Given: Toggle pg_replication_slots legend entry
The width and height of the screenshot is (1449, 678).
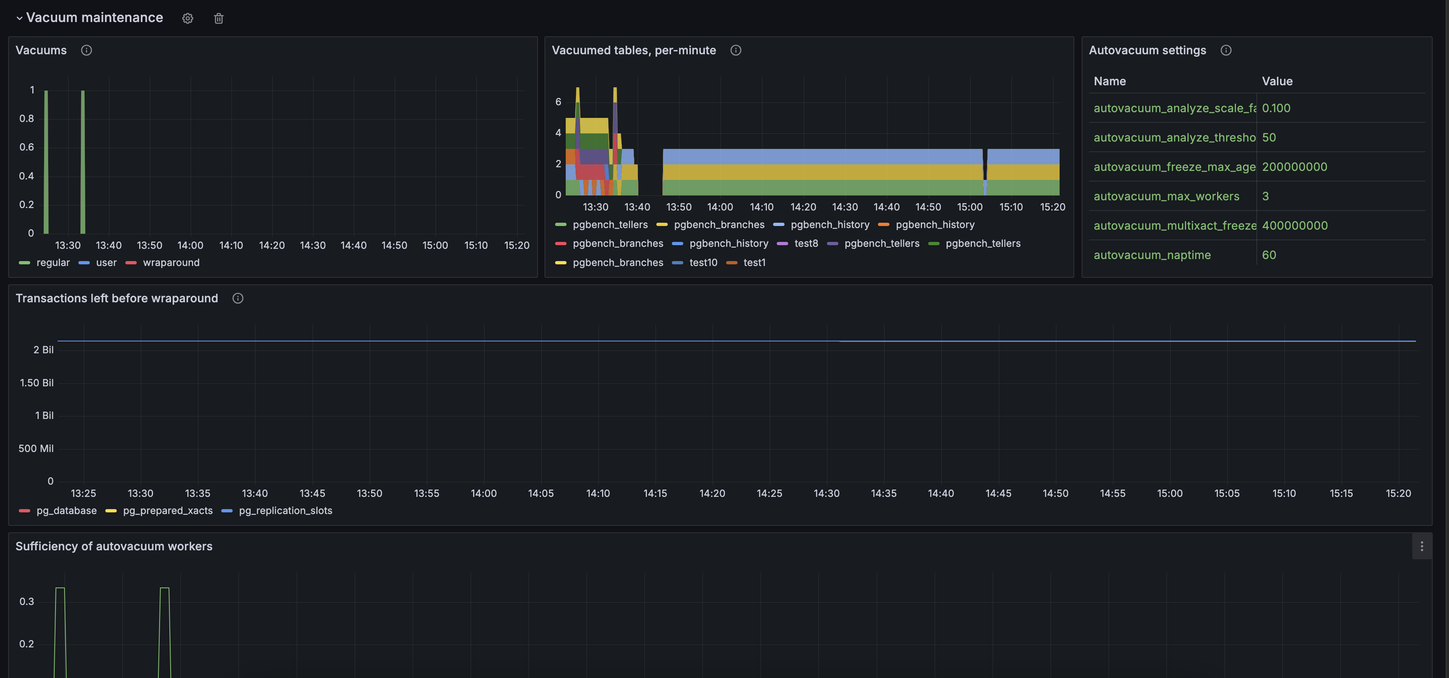Looking at the screenshot, I should [x=285, y=510].
